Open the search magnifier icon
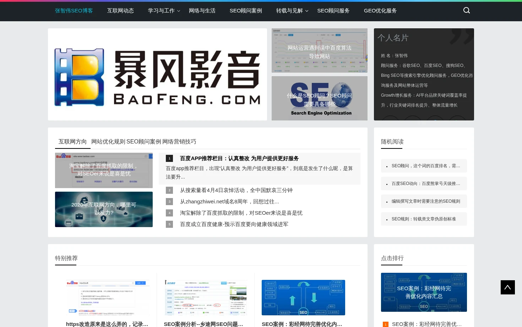The width and height of the screenshot is (522, 327). pos(467,11)
